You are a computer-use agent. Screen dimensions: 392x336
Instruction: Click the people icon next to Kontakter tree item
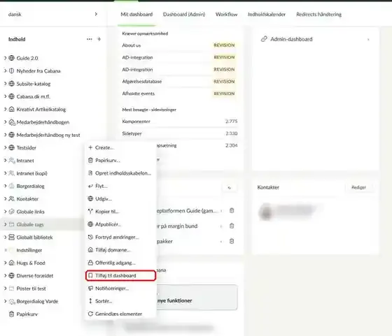(x=11, y=199)
